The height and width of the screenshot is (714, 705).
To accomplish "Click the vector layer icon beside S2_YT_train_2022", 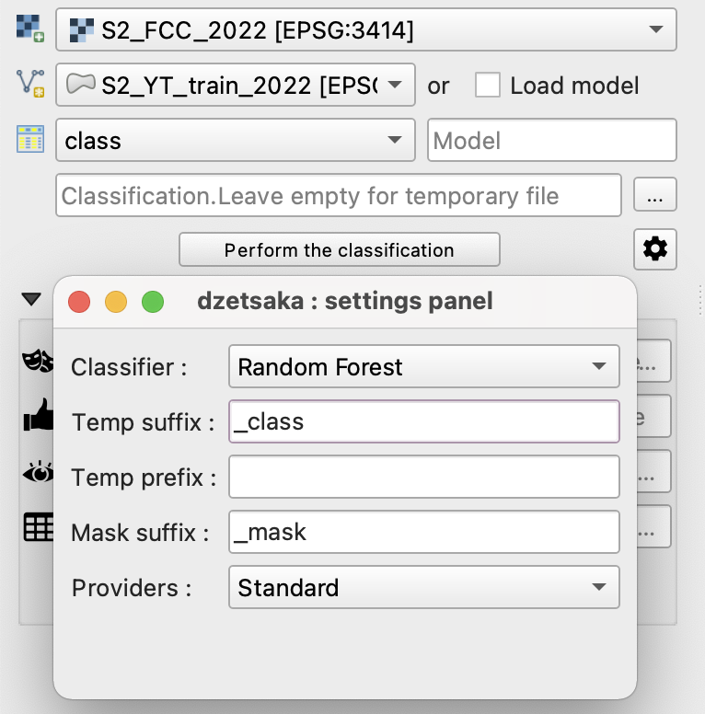I will (x=29, y=85).
